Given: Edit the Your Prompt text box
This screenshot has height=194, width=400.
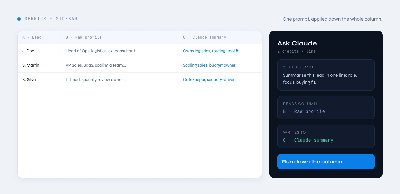Looking at the screenshot, I should 326,75.
